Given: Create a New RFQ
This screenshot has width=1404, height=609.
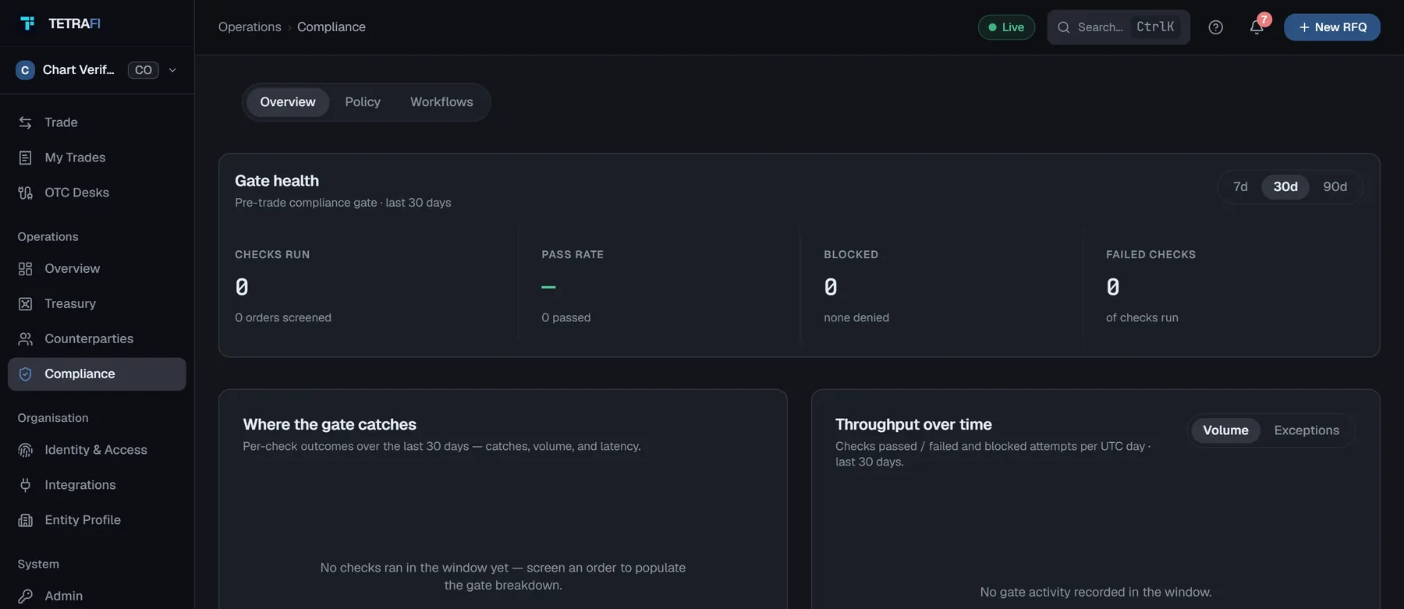Looking at the screenshot, I should tap(1332, 27).
